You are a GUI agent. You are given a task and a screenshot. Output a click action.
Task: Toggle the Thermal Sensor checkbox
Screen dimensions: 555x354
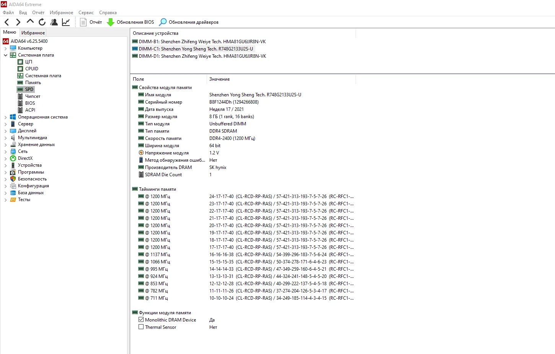pos(141,327)
